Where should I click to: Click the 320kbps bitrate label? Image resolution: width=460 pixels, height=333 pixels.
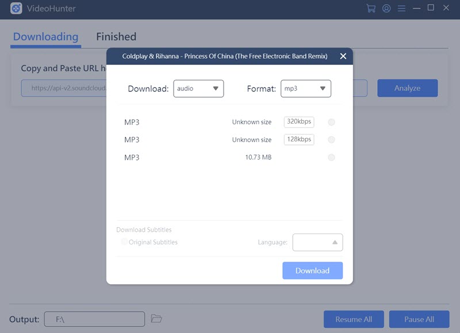pos(299,122)
